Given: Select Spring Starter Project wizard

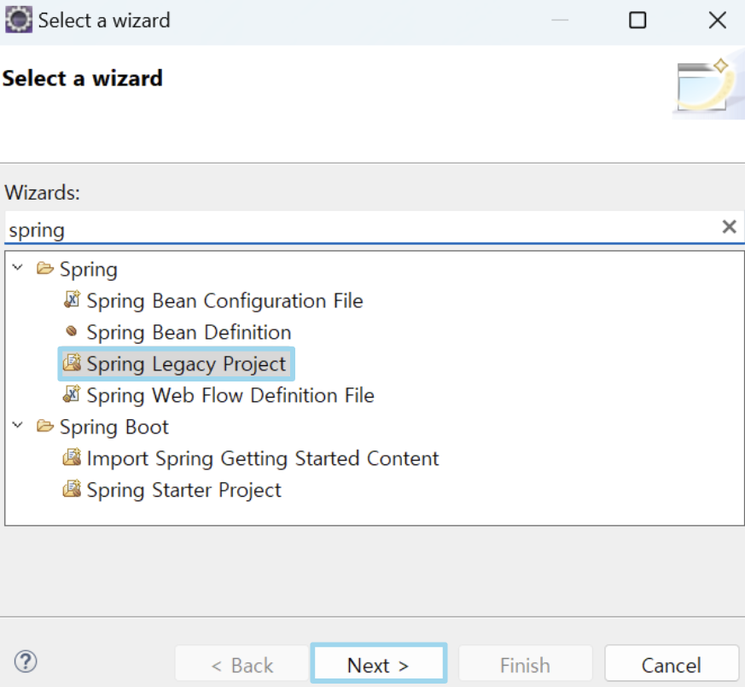Looking at the screenshot, I should pyautogui.click(x=183, y=490).
